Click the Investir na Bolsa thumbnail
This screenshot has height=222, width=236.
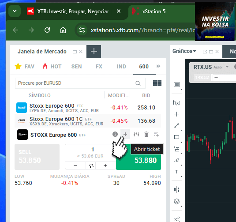[215, 21]
